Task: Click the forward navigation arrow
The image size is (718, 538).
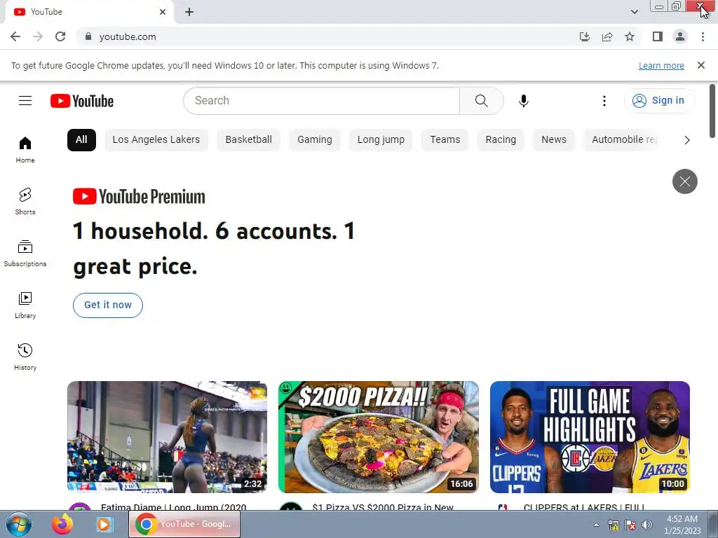Action: point(38,36)
